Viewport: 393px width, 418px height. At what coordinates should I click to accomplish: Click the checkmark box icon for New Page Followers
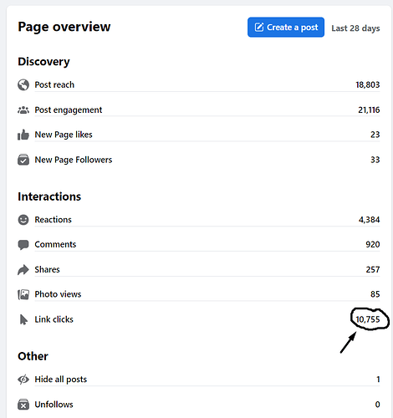(23, 160)
